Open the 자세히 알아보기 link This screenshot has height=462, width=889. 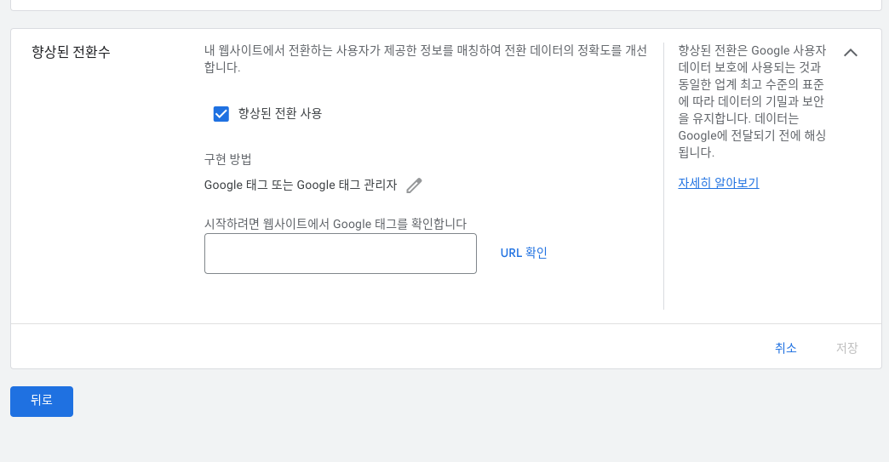point(719,183)
